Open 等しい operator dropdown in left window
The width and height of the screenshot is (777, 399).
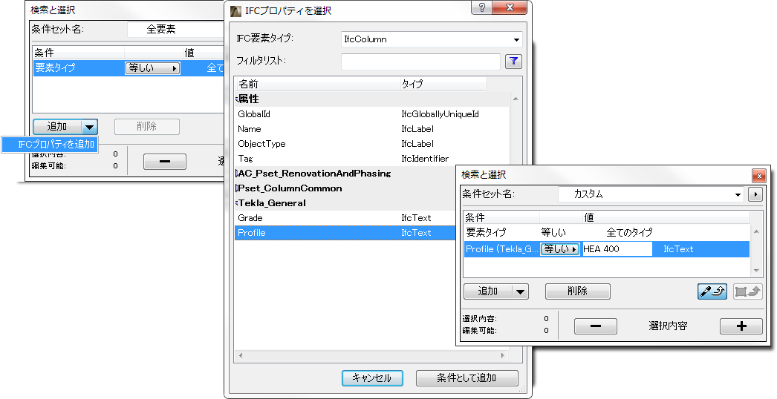(152, 68)
